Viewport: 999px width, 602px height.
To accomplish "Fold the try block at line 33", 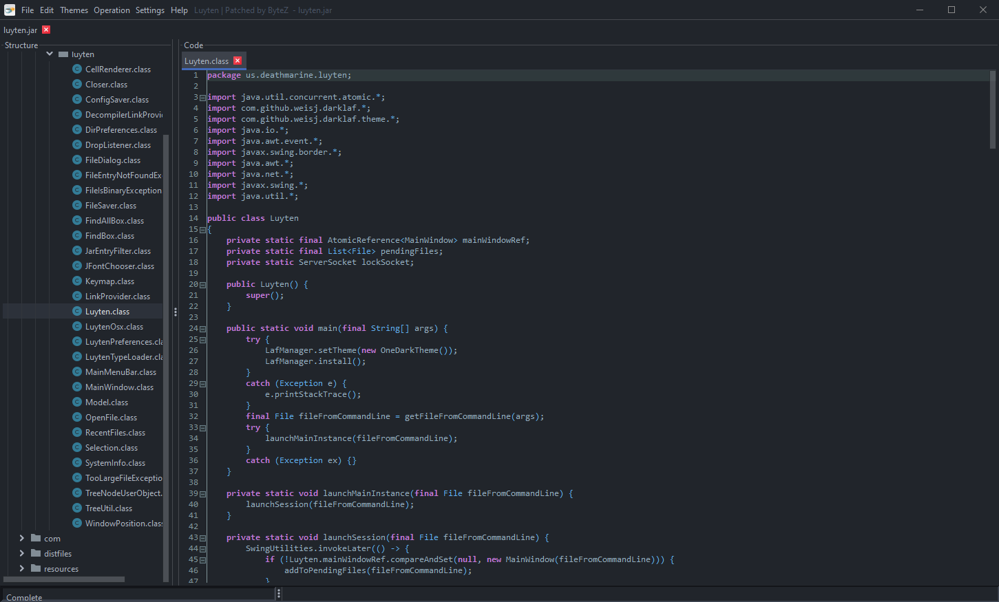I will tap(202, 428).
